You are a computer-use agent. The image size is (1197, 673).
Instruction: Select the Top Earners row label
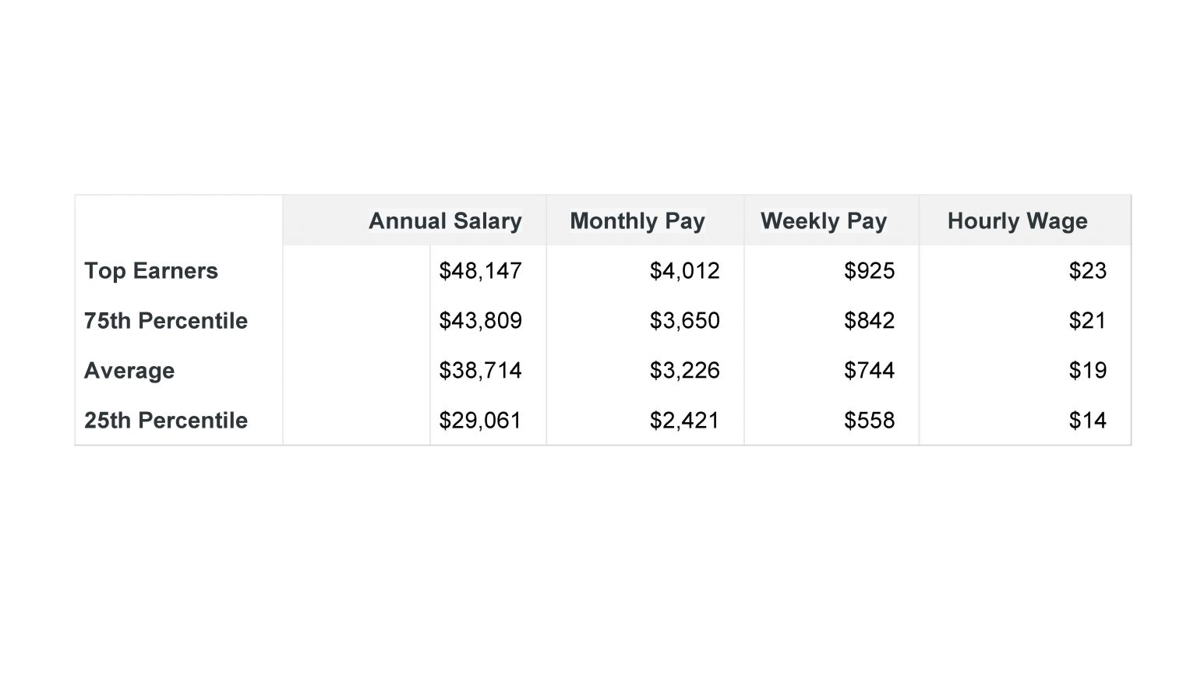click(151, 271)
